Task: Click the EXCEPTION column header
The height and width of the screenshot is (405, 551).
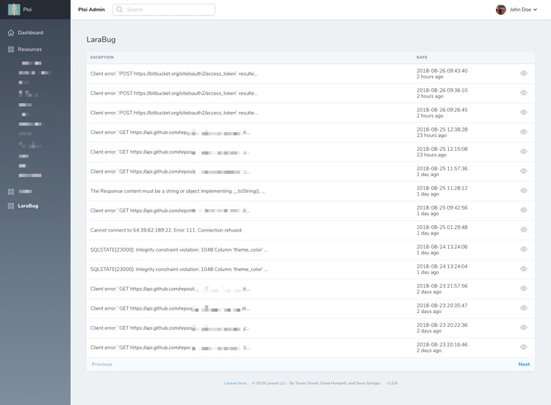Action: tap(102, 57)
